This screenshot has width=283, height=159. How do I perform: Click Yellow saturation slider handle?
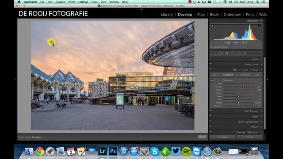[x=240, y=90]
